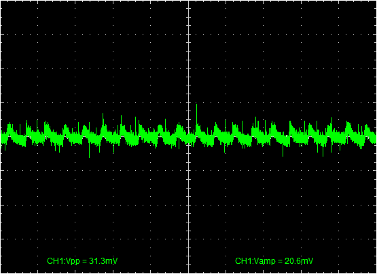Click the "CH1" label in Vpp readout
377x274 pixels.
54,261
